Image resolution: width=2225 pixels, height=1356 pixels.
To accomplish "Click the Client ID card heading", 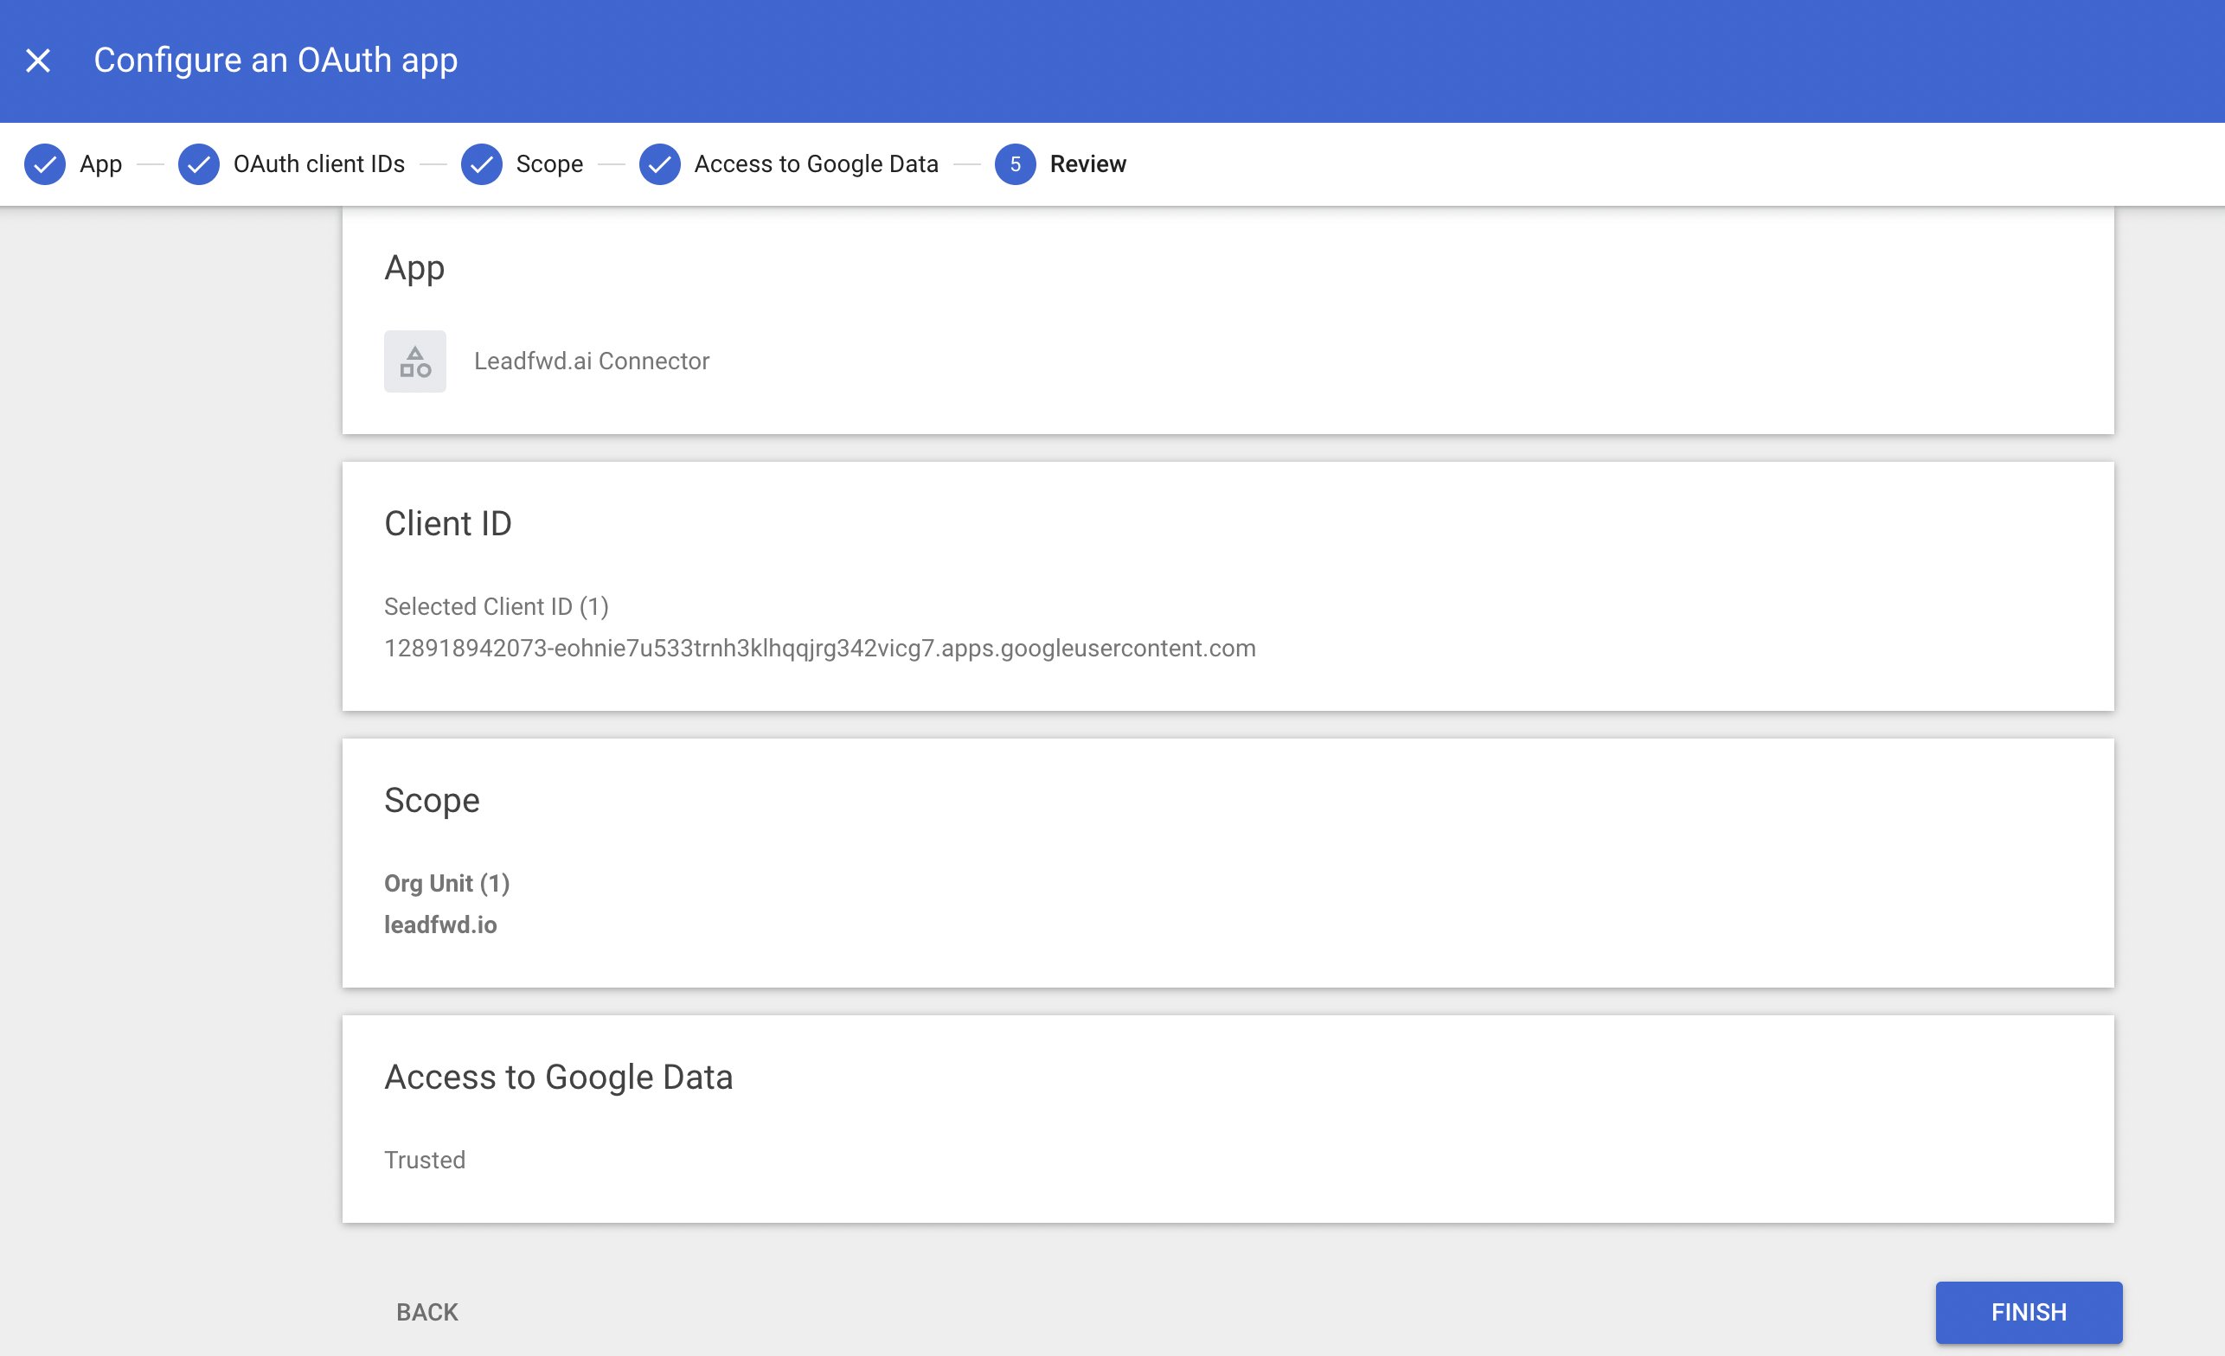I will [448, 523].
